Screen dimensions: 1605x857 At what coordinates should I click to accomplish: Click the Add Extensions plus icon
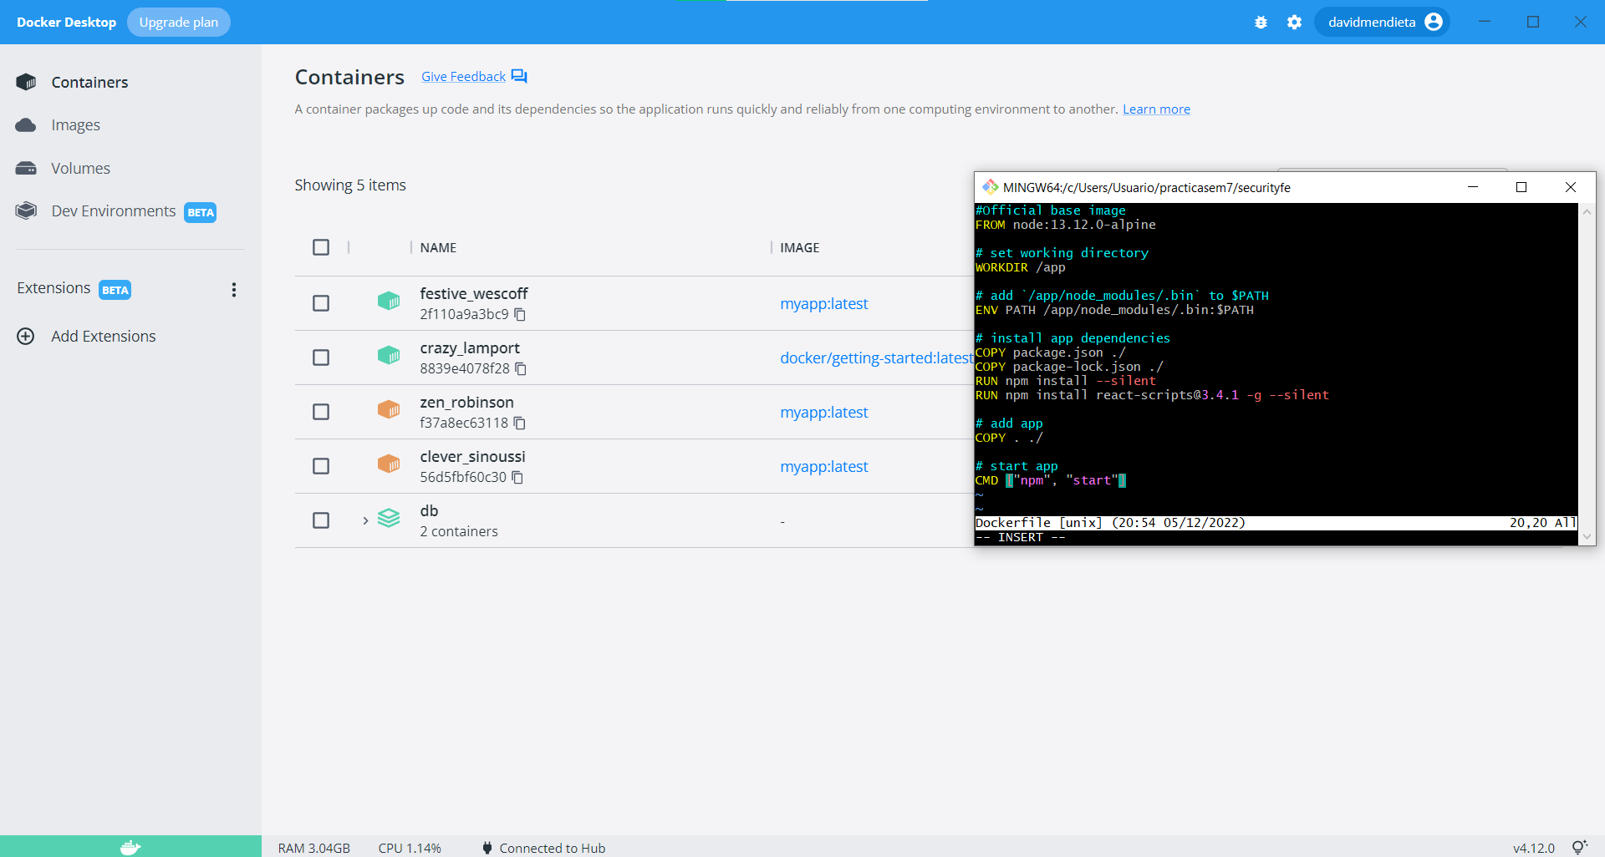pyautogui.click(x=24, y=336)
